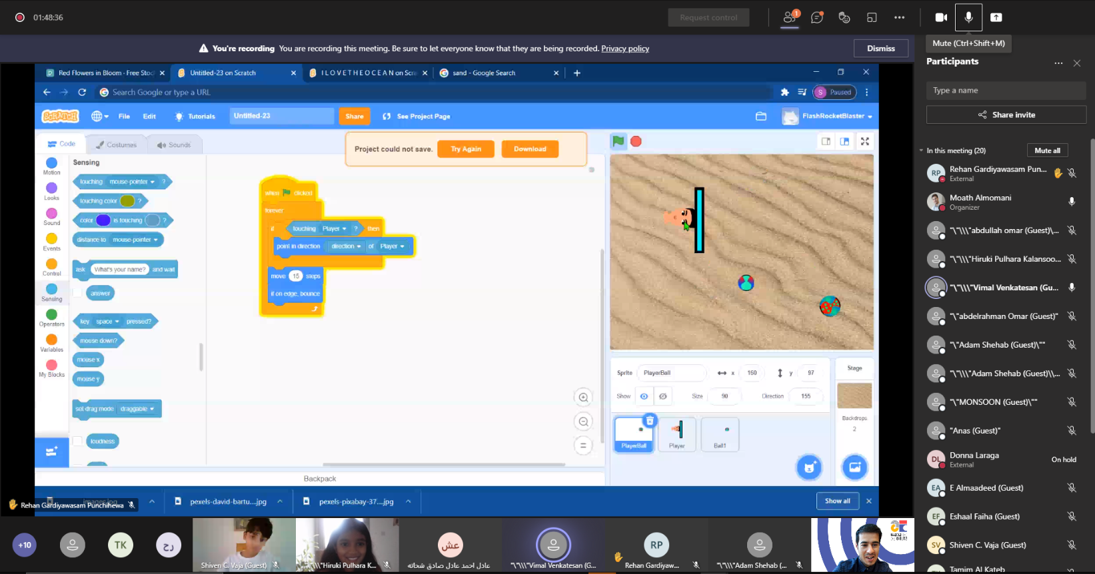Screen dimensions: 1095x574
Task: Select the Ball1 sprite thumbnail
Action: [720, 435]
